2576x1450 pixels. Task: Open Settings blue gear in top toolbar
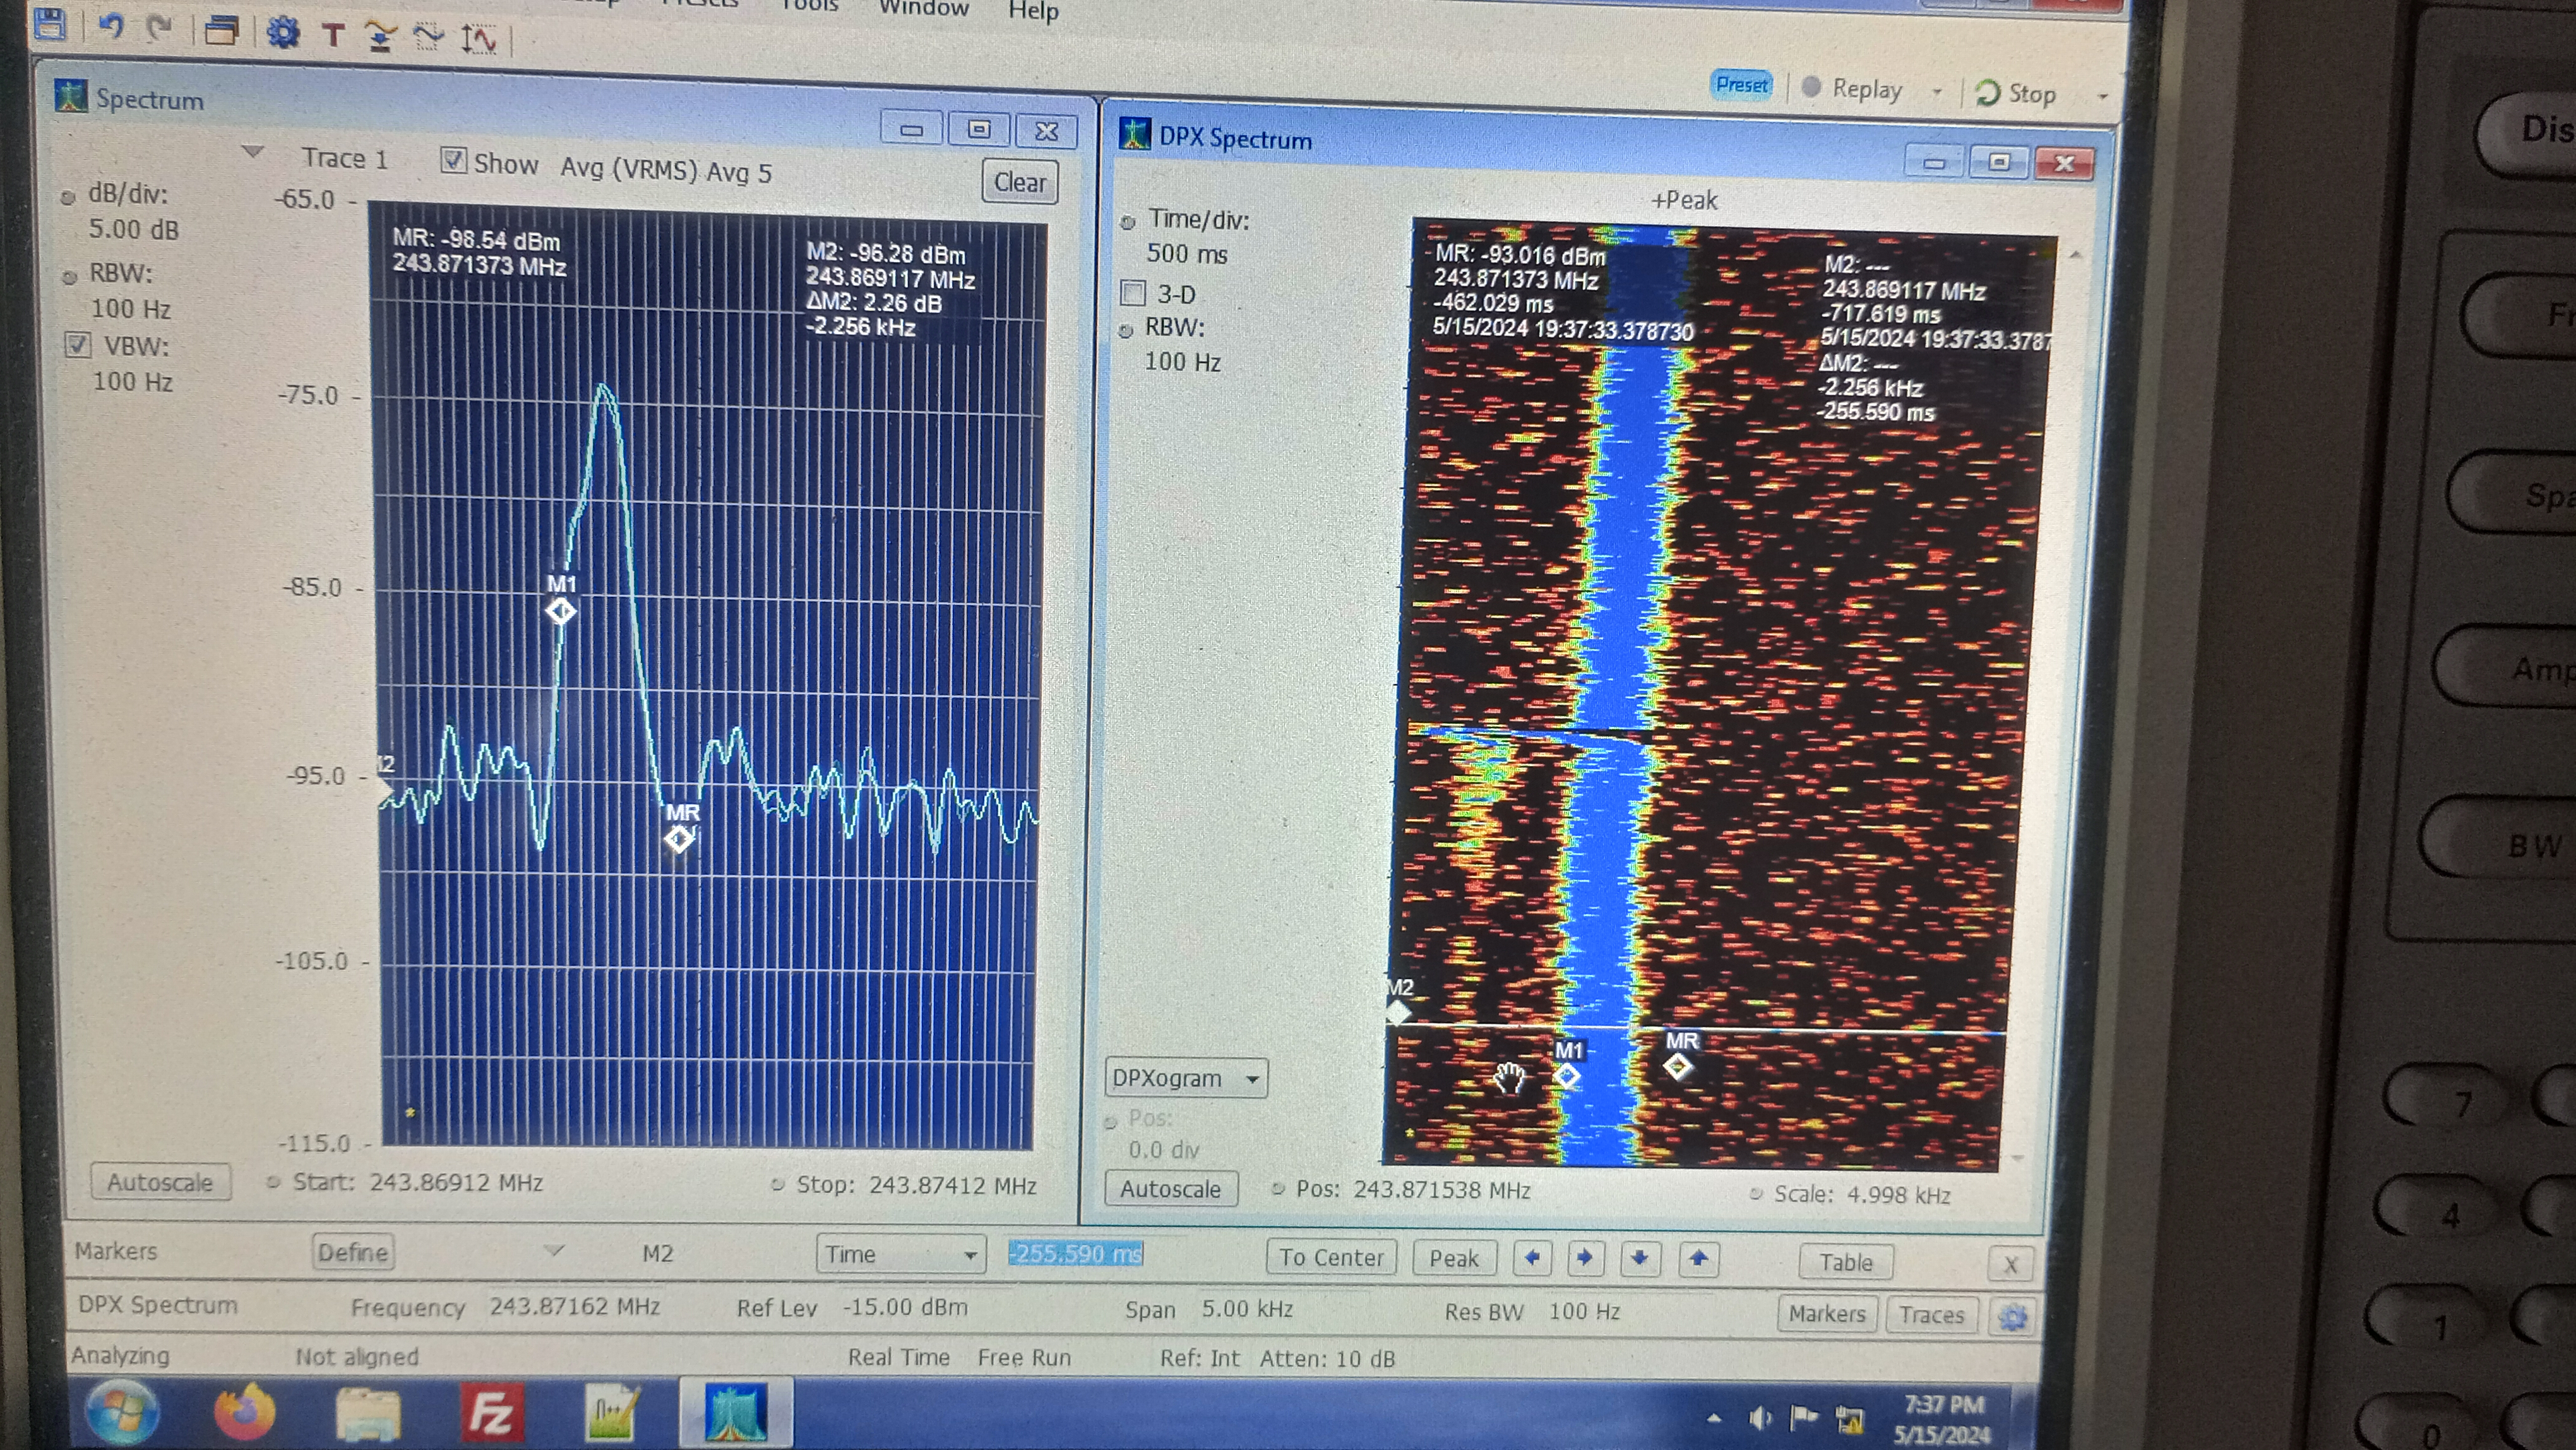tap(283, 34)
